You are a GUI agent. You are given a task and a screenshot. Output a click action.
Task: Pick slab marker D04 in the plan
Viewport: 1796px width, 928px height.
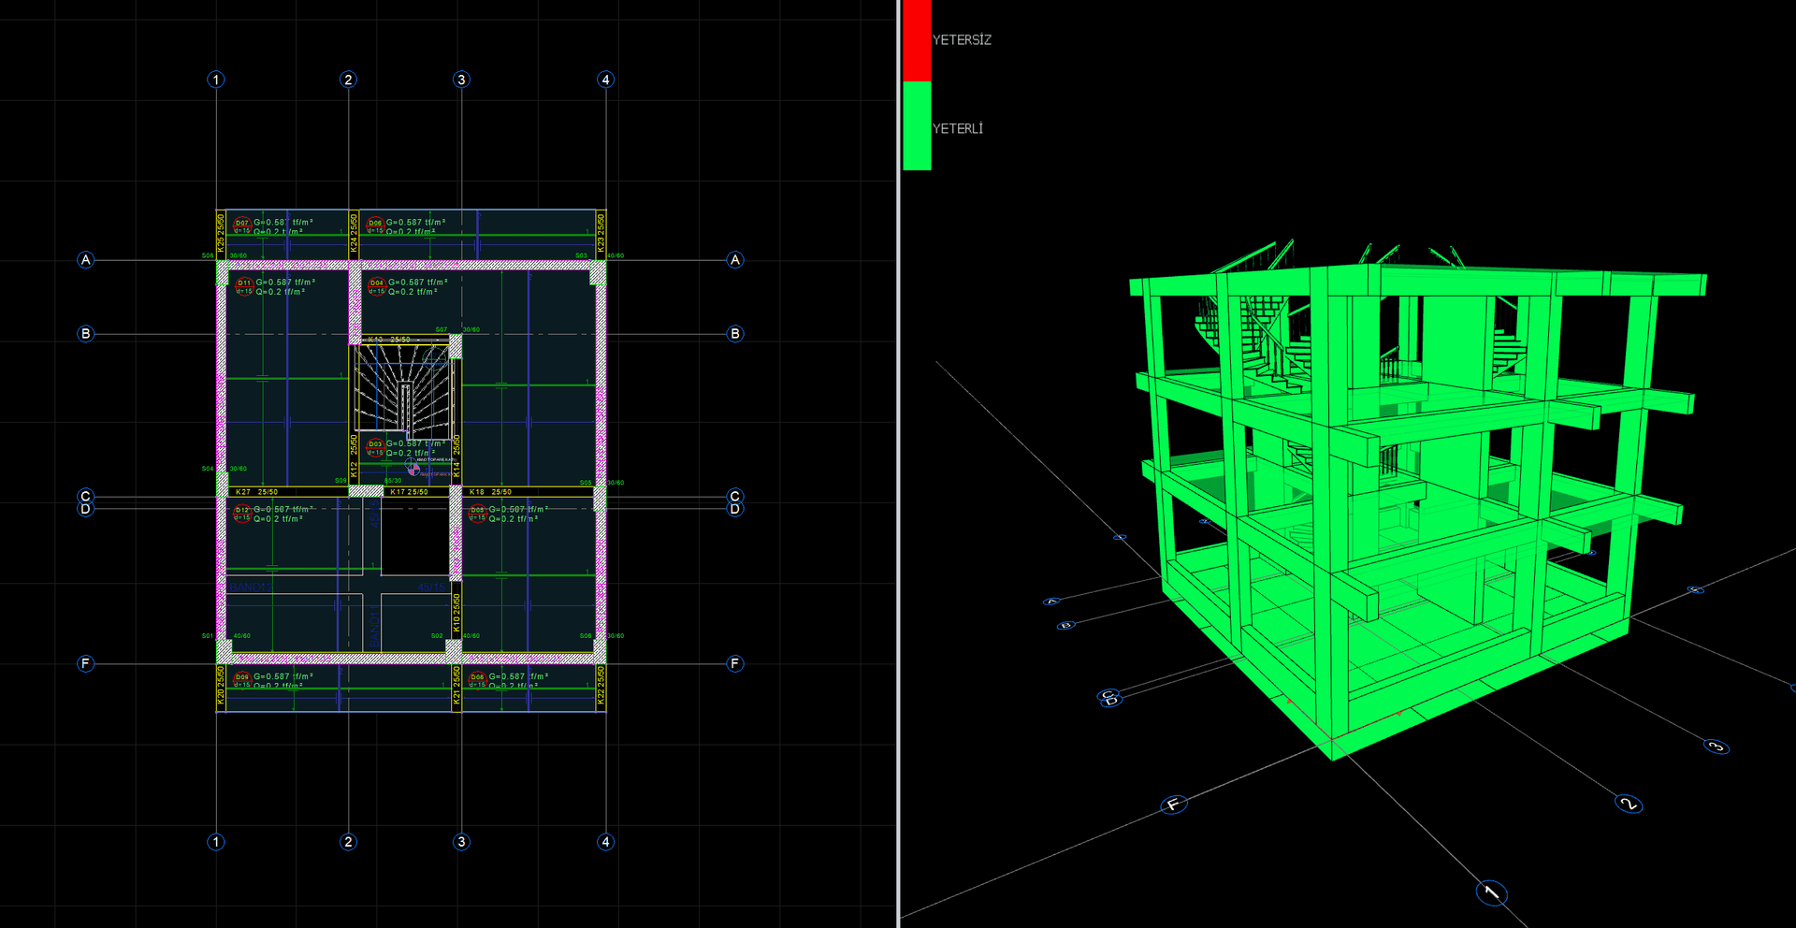point(376,284)
